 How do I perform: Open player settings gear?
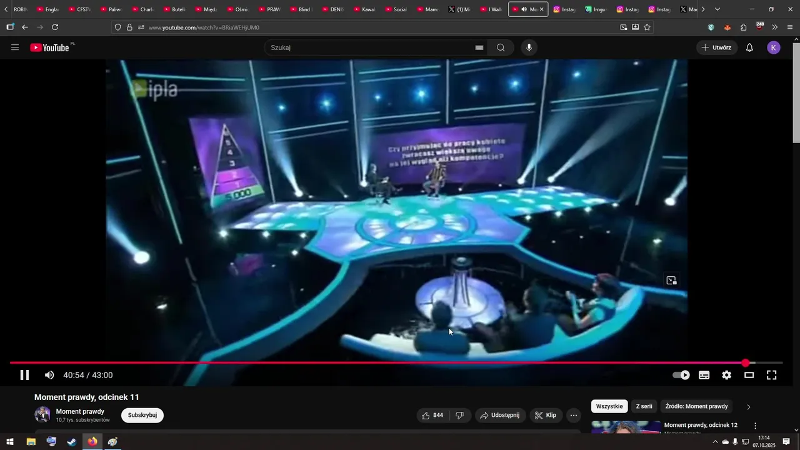726,375
